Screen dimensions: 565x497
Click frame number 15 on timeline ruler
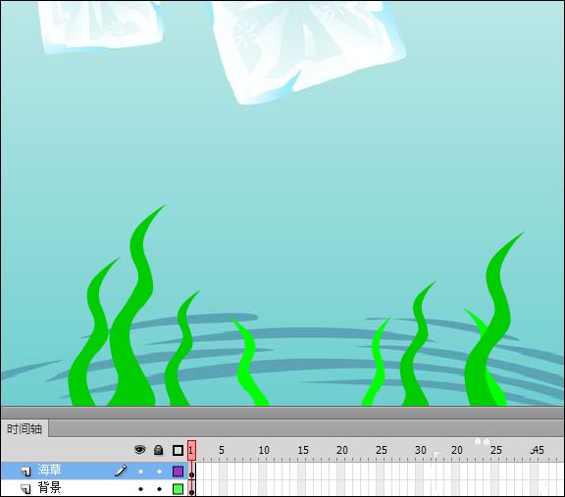pos(303,450)
